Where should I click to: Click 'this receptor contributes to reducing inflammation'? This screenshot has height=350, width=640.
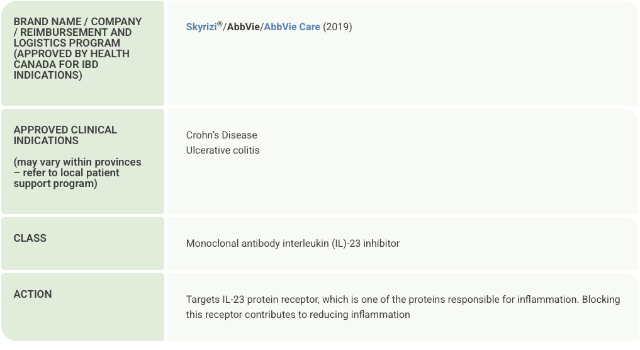(298, 315)
